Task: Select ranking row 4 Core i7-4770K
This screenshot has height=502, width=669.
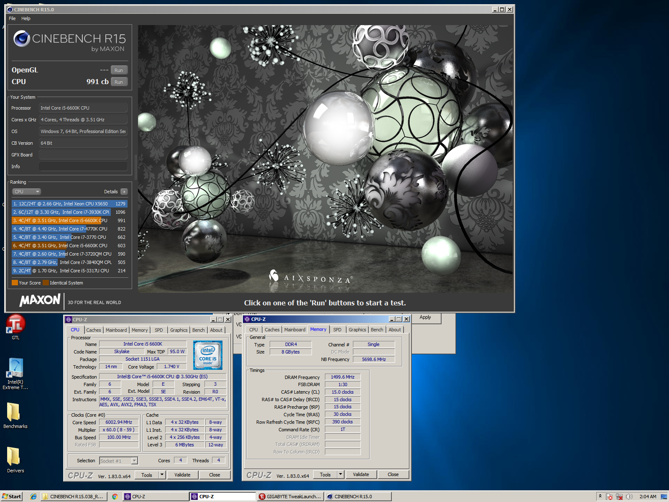Action: [x=69, y=229]
